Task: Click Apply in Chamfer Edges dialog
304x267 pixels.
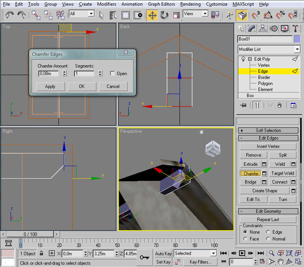Action: pyautogui.click(x=50, y=86)
